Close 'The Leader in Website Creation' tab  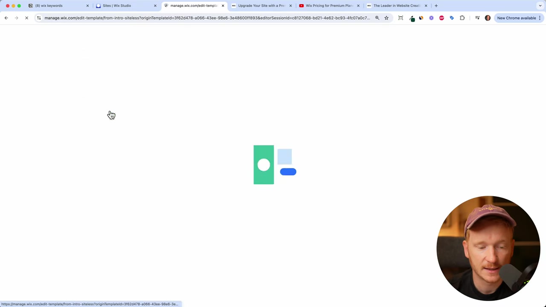pos(426,6)
